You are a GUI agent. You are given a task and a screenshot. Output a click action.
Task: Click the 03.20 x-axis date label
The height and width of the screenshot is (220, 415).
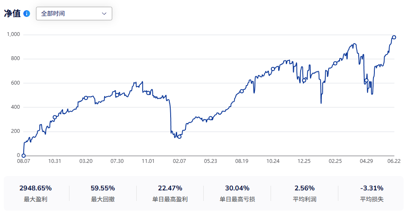click(x=86, y=161)
